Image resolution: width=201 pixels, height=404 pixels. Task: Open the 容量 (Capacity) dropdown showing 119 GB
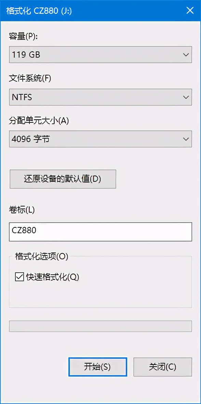coord(100,55)
